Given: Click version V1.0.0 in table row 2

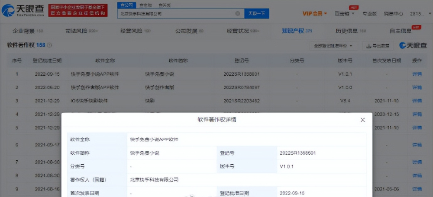Looking at the screenshot, I should click(345, 87).
